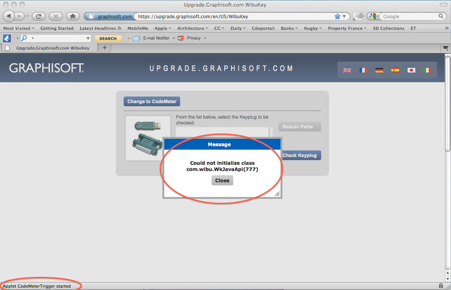Click the Check Keyplug button
The image size is (451, 290).
click(301, 155)
